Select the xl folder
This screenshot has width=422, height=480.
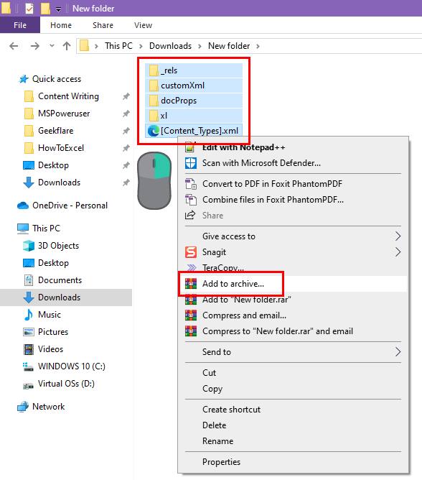(194, 116)
